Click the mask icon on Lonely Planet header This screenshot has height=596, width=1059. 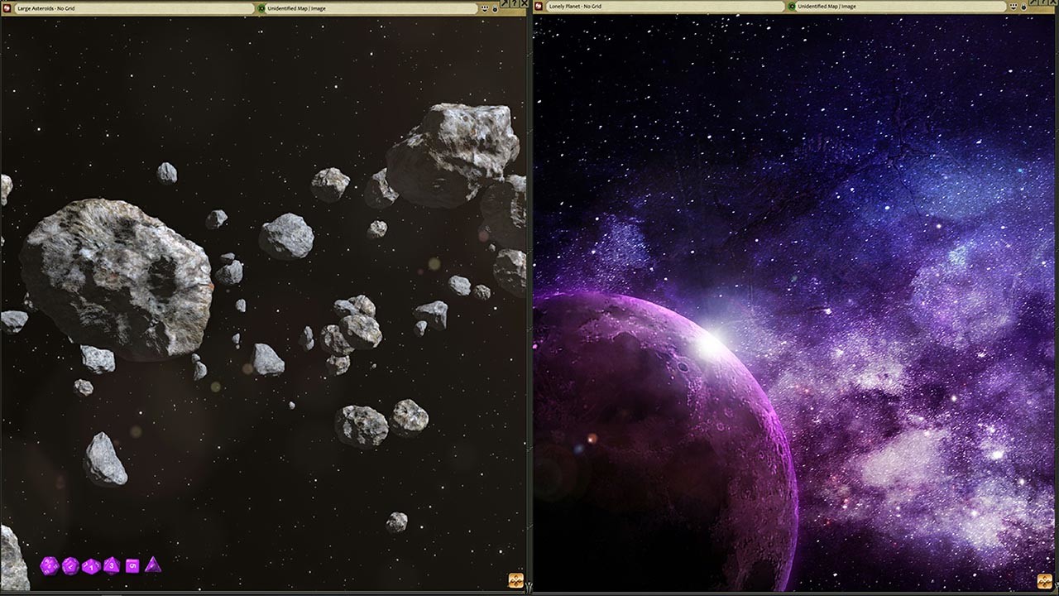point(1013,7)
